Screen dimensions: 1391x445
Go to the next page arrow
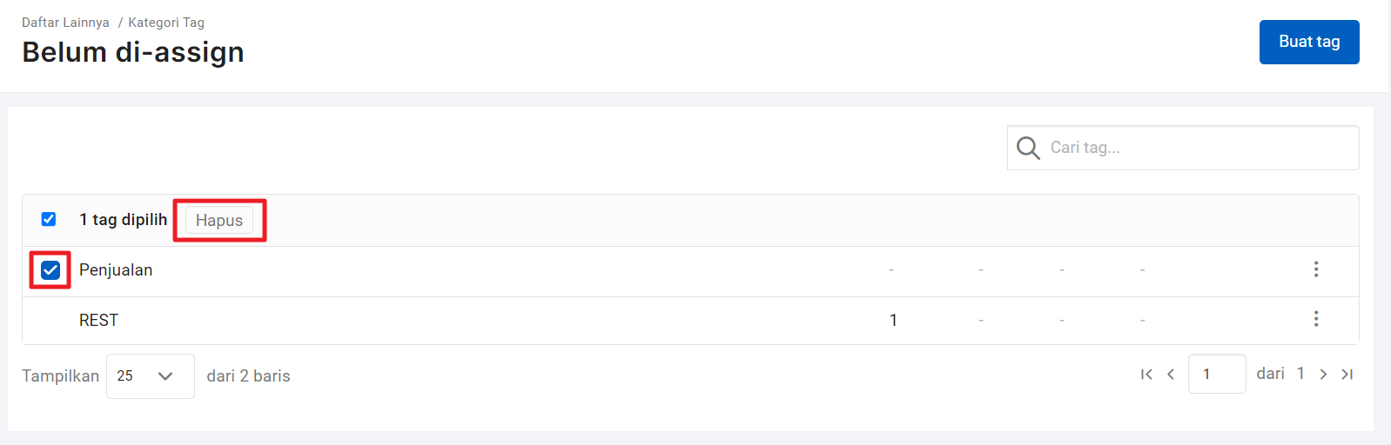click(x=1323, y=374)
